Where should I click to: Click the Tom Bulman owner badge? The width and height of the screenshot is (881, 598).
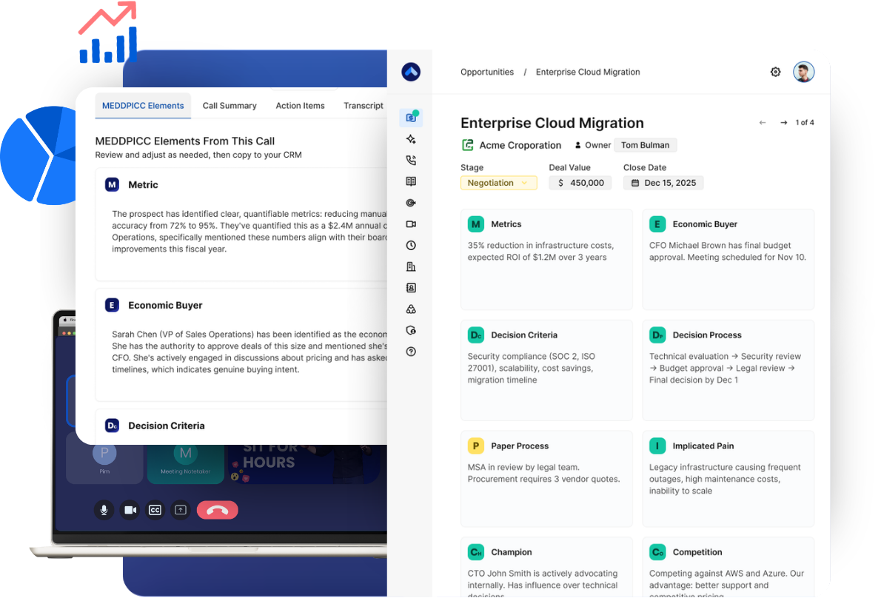tap(645, 145)
